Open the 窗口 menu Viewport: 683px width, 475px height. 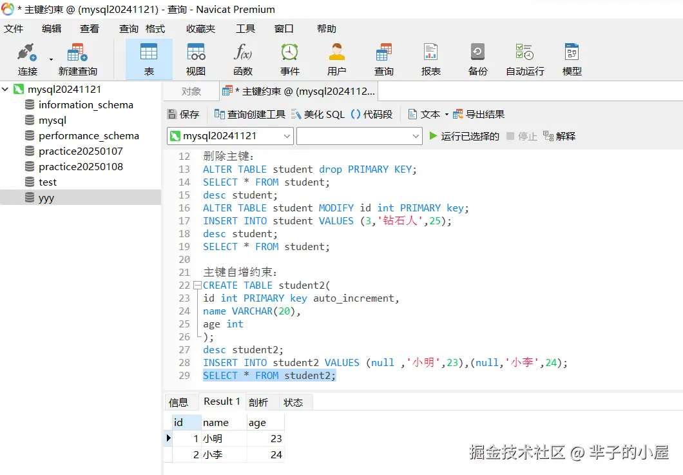(284, 29)
